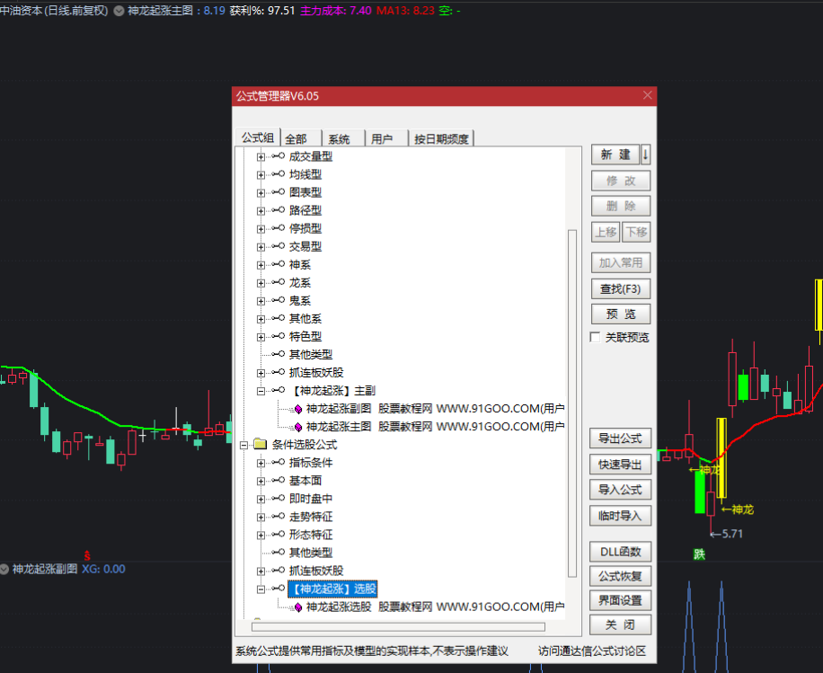This screenshot has width=823, height=673.
Task: Open the 按日期频度 tab
Action: coord(440,138)
